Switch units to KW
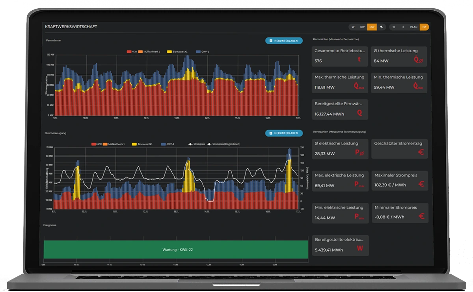473x292 pixels. click(362, 27)
